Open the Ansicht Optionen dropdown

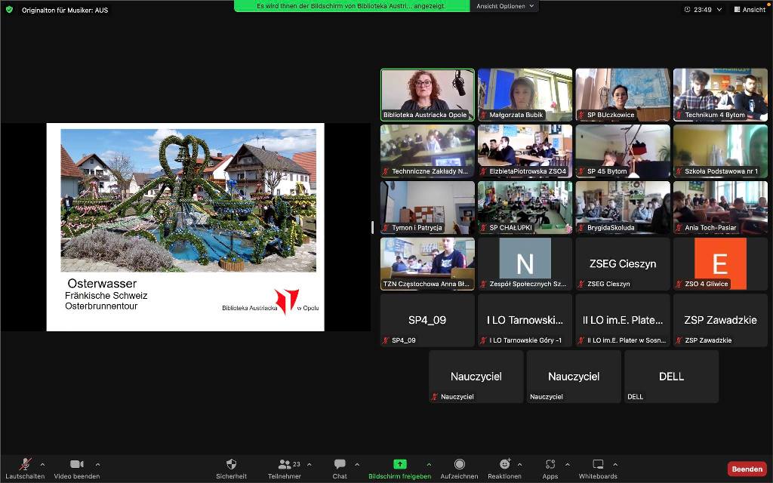pyautogui.click(x=506, y=6)
